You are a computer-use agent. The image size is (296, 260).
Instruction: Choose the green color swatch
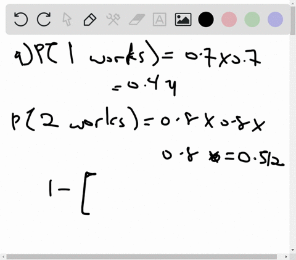(252, 19)
